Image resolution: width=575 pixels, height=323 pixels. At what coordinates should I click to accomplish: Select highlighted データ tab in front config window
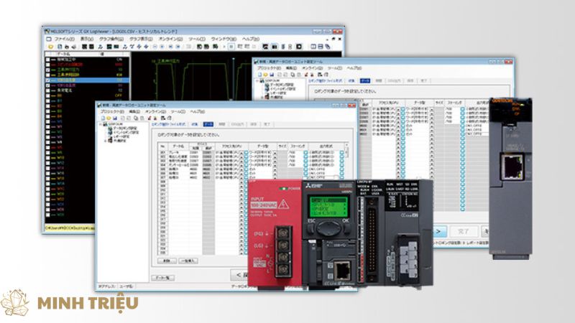(208, 123)
